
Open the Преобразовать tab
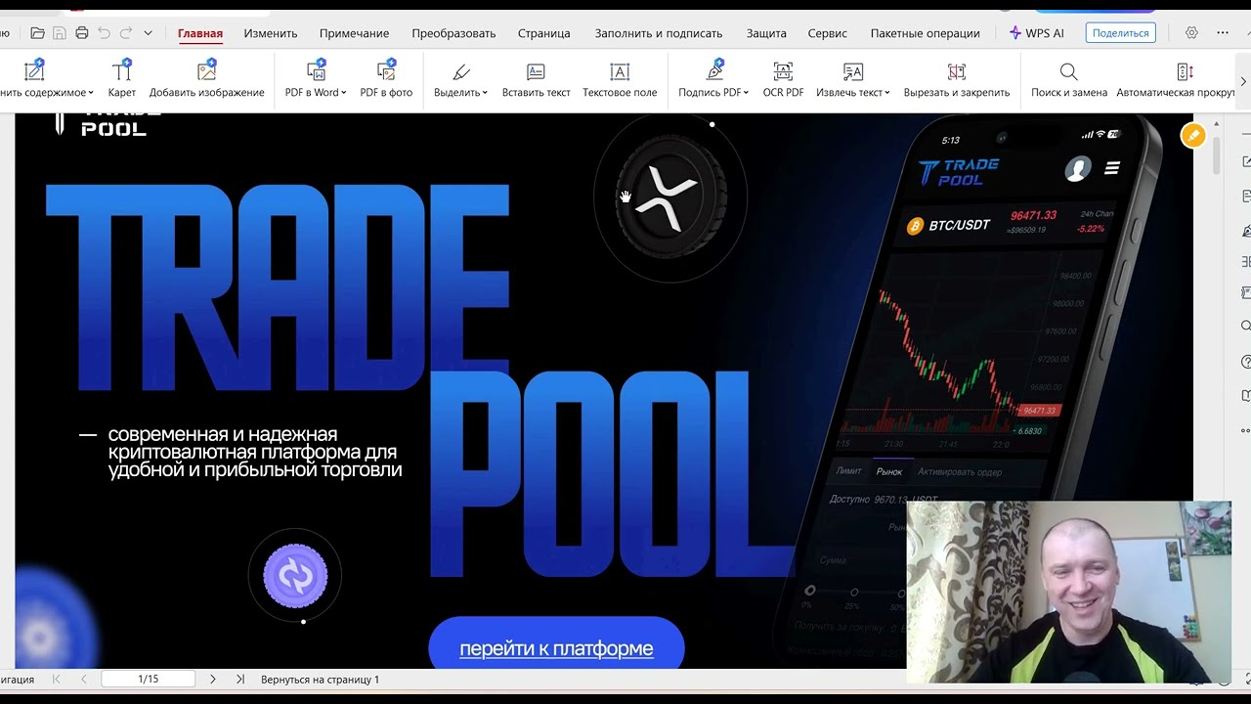click(453, 33)
